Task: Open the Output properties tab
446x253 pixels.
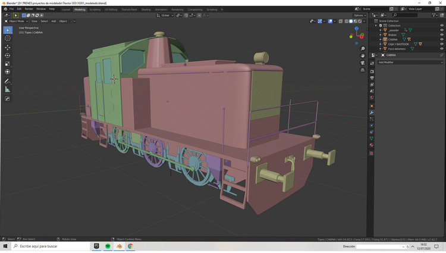Action: 372,78
